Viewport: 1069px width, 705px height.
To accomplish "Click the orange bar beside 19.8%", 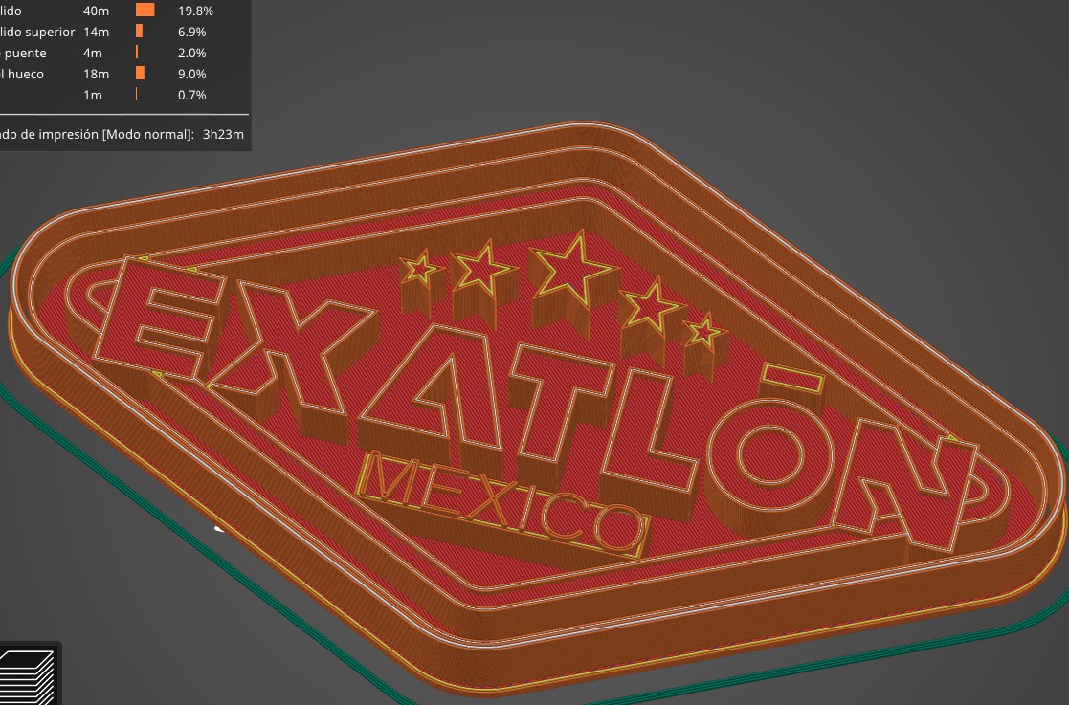I will tap(145, 11).
